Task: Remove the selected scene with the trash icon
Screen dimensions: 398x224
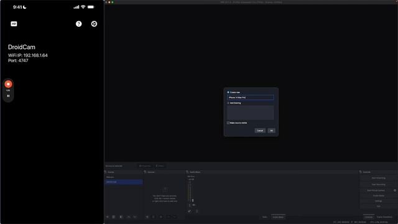Action: coord(114,217)
